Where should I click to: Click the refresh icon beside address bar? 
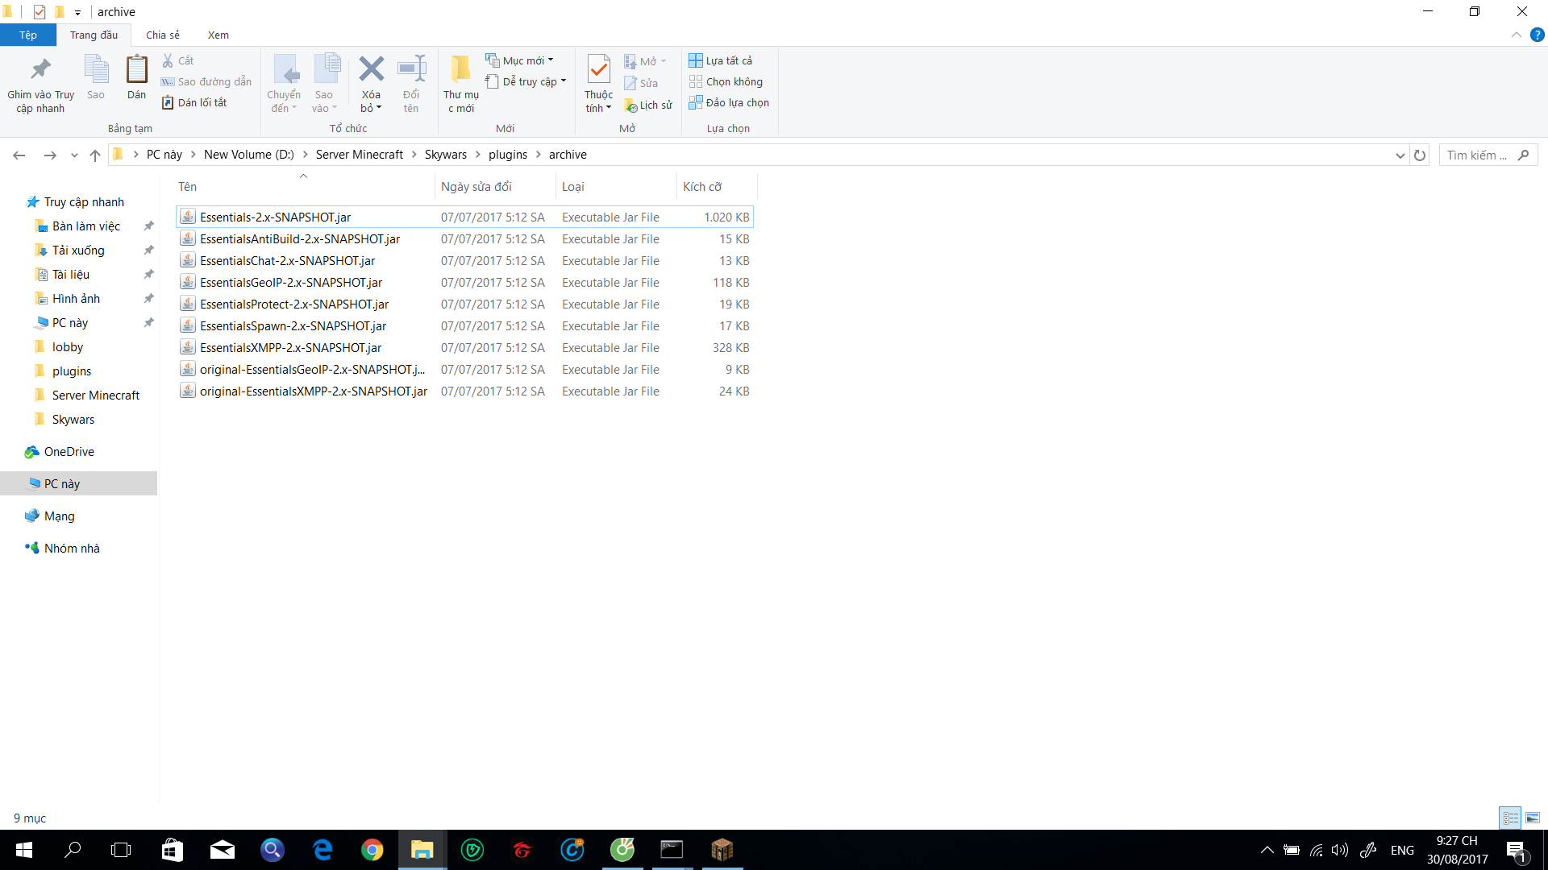click(1420, 155)
